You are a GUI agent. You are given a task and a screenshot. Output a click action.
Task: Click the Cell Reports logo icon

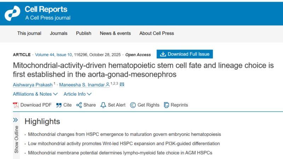pyautogui.click(x=12, y=13)
